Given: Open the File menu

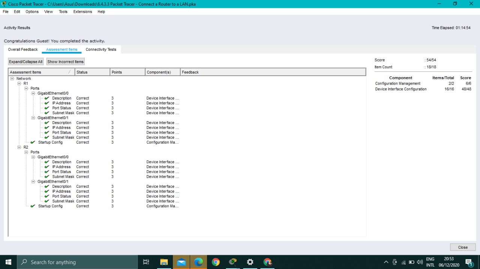Looking at the screenshot, I should (x=6, y=12).
